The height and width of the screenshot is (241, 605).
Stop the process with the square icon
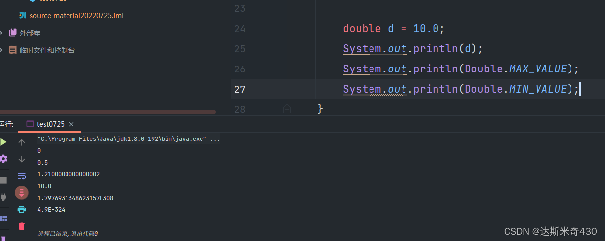point(3,180)
